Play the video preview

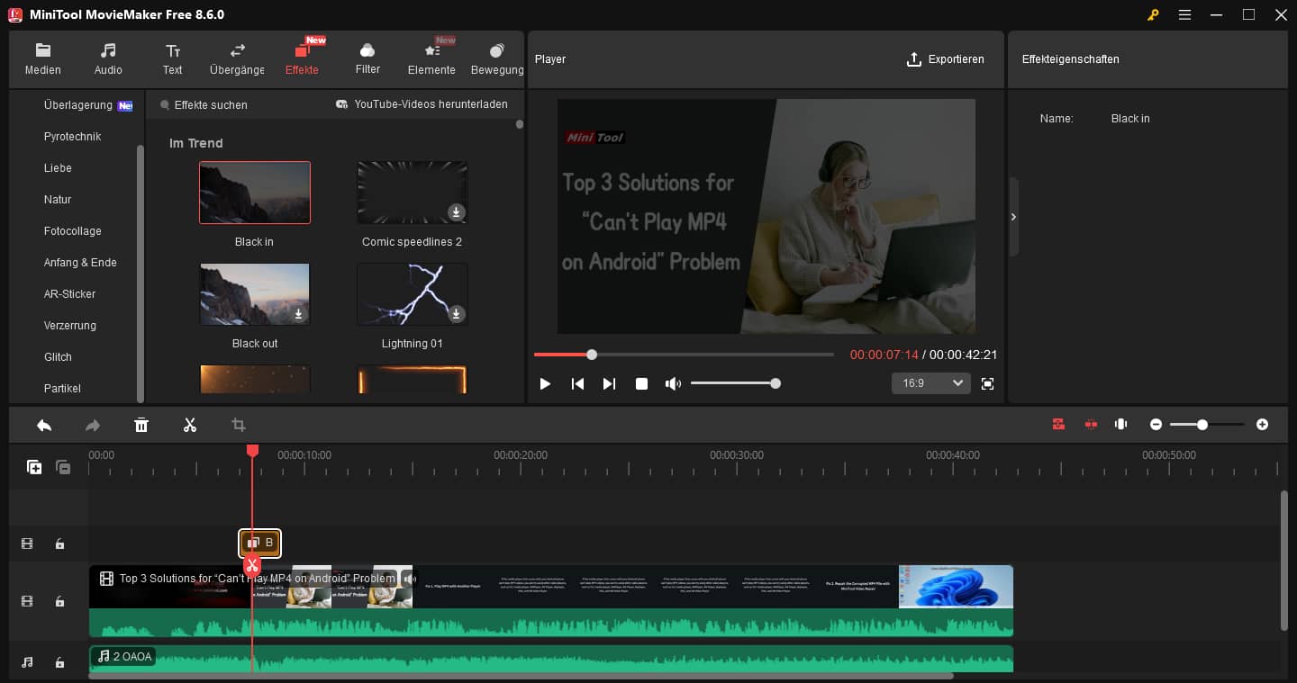click(545, 384)
